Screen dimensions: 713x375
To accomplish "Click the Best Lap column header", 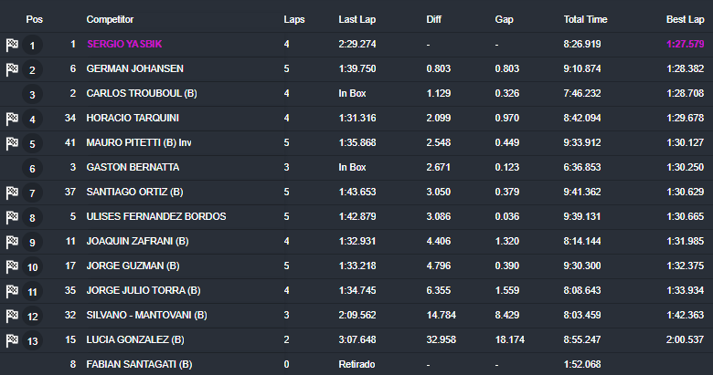I will click(685, 19).
